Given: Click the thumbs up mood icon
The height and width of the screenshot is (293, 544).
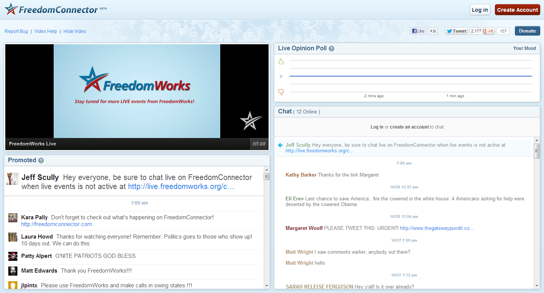Looking at the screenshot, I should [x=281, y=61].
